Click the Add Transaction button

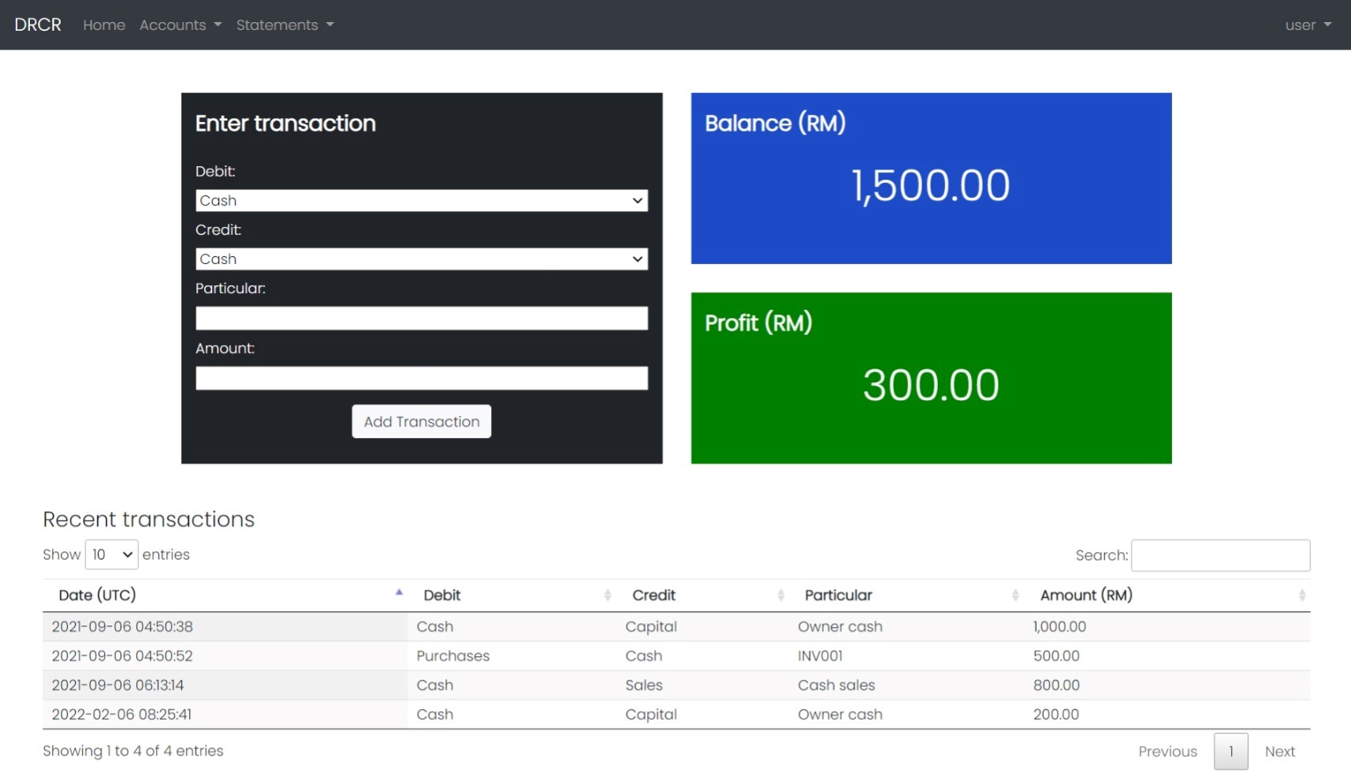tap(421, 422)
